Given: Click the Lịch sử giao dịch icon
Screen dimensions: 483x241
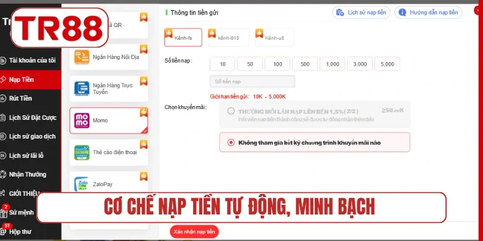Looking at the screenshot, I should pyautogui.click(x=3, y=137).
